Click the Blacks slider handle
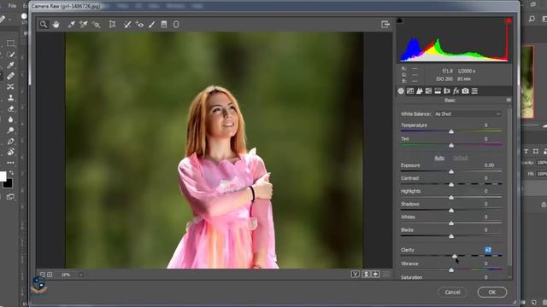The image size is (547, 307). 451,236
